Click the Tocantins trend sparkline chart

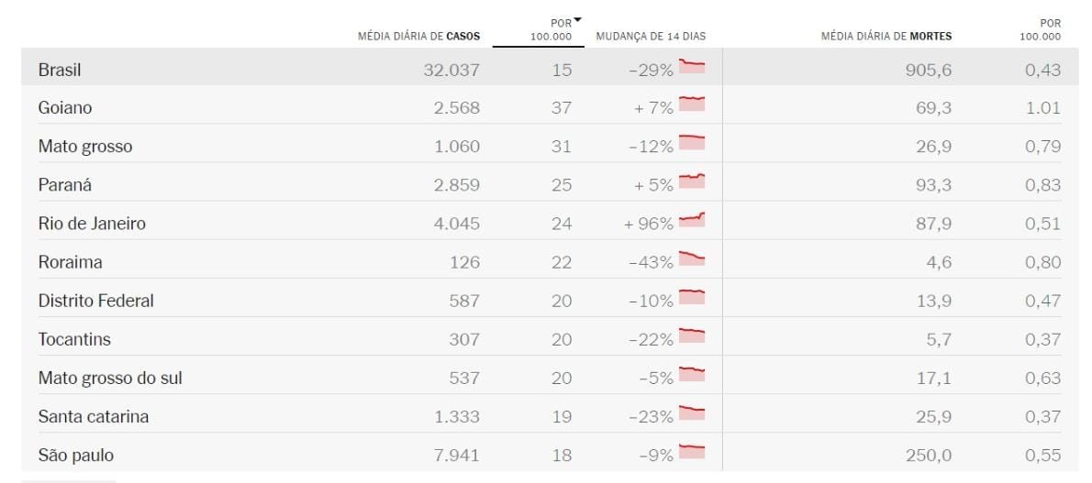(692, 336)
